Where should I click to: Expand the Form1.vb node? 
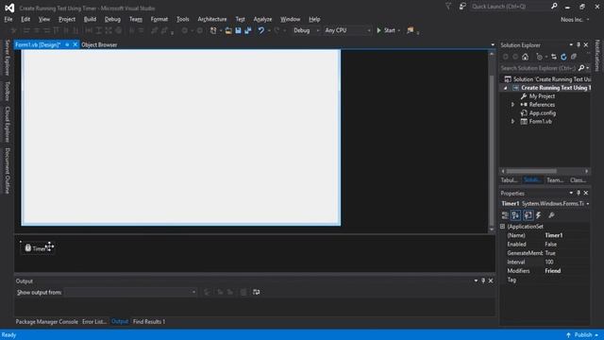(512, 122)
